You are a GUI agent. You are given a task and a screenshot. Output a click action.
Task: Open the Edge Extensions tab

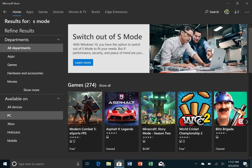pyautogui.click(x=116, y=12)
